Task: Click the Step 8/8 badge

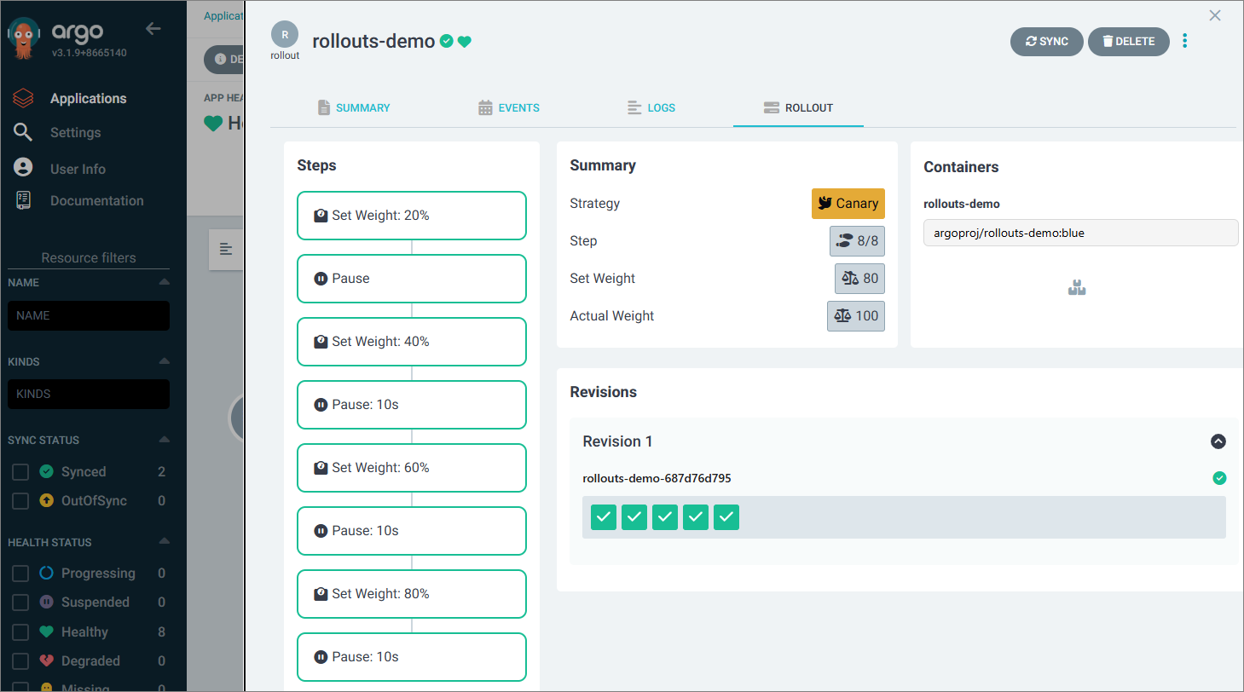Action: [x=857, y=241]
